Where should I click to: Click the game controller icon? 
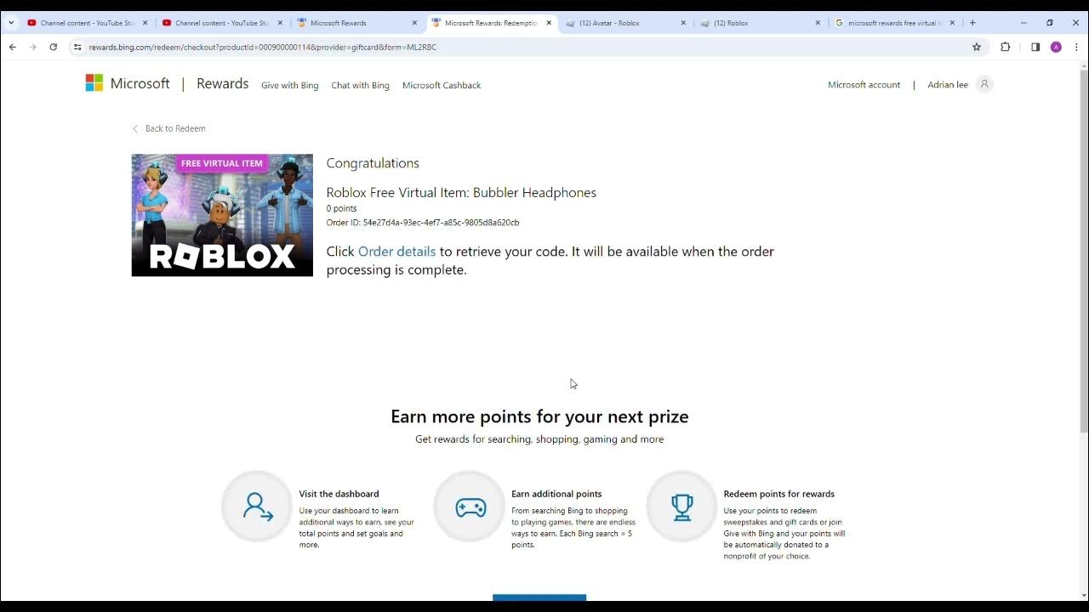(470, 507)
